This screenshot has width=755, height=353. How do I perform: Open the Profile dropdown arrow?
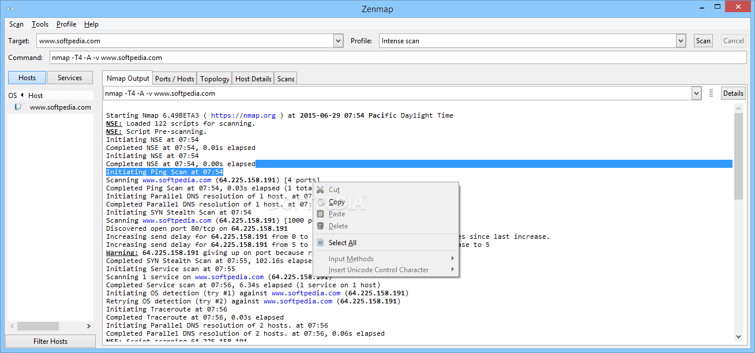tap(681, 41)
